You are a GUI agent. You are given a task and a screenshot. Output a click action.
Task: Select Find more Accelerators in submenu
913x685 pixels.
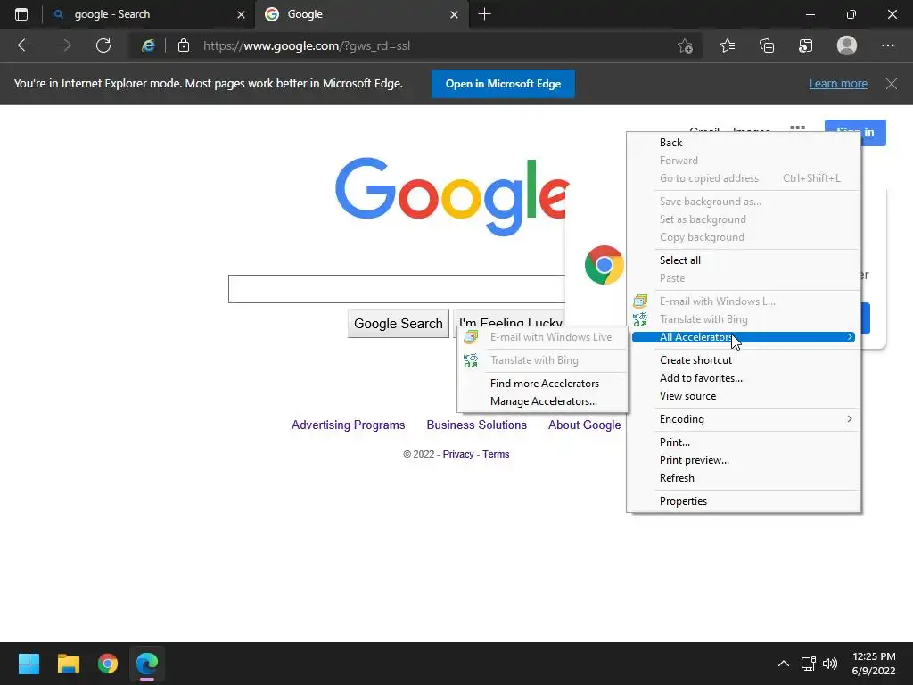tap(543, 384)
